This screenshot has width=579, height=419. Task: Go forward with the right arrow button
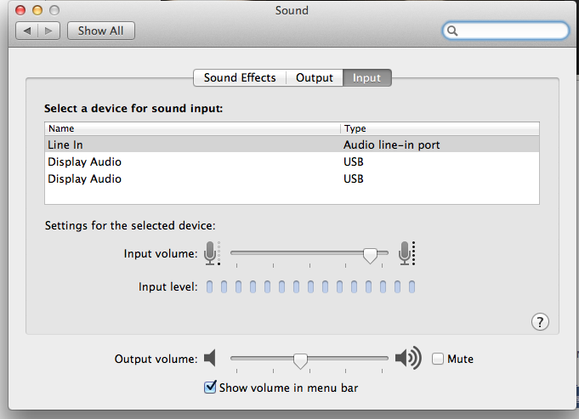(x=48, y=31)
